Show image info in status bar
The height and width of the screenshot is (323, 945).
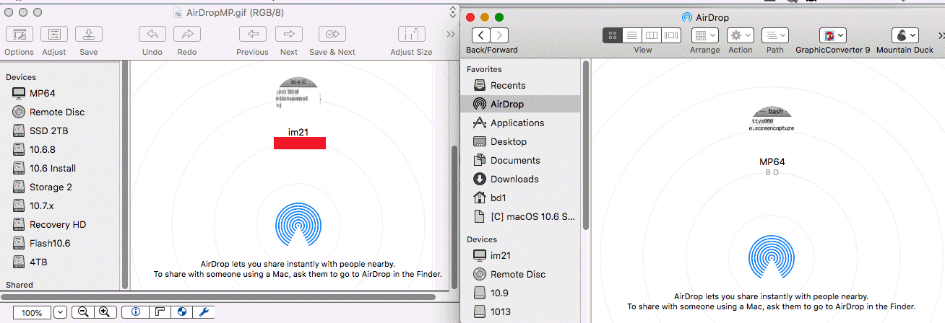(x=136, y=312)
